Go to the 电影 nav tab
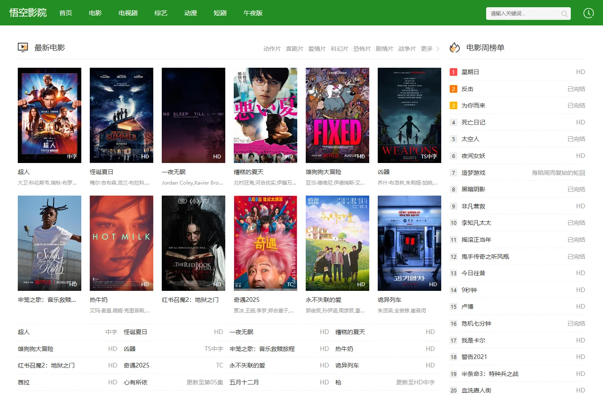This screenshot has height=395, width=603. point(95,13)
